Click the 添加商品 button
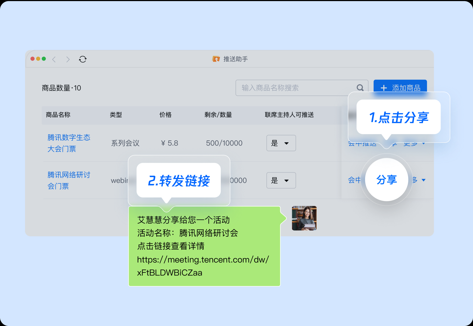The image size is (473, 326). (400, 88)
